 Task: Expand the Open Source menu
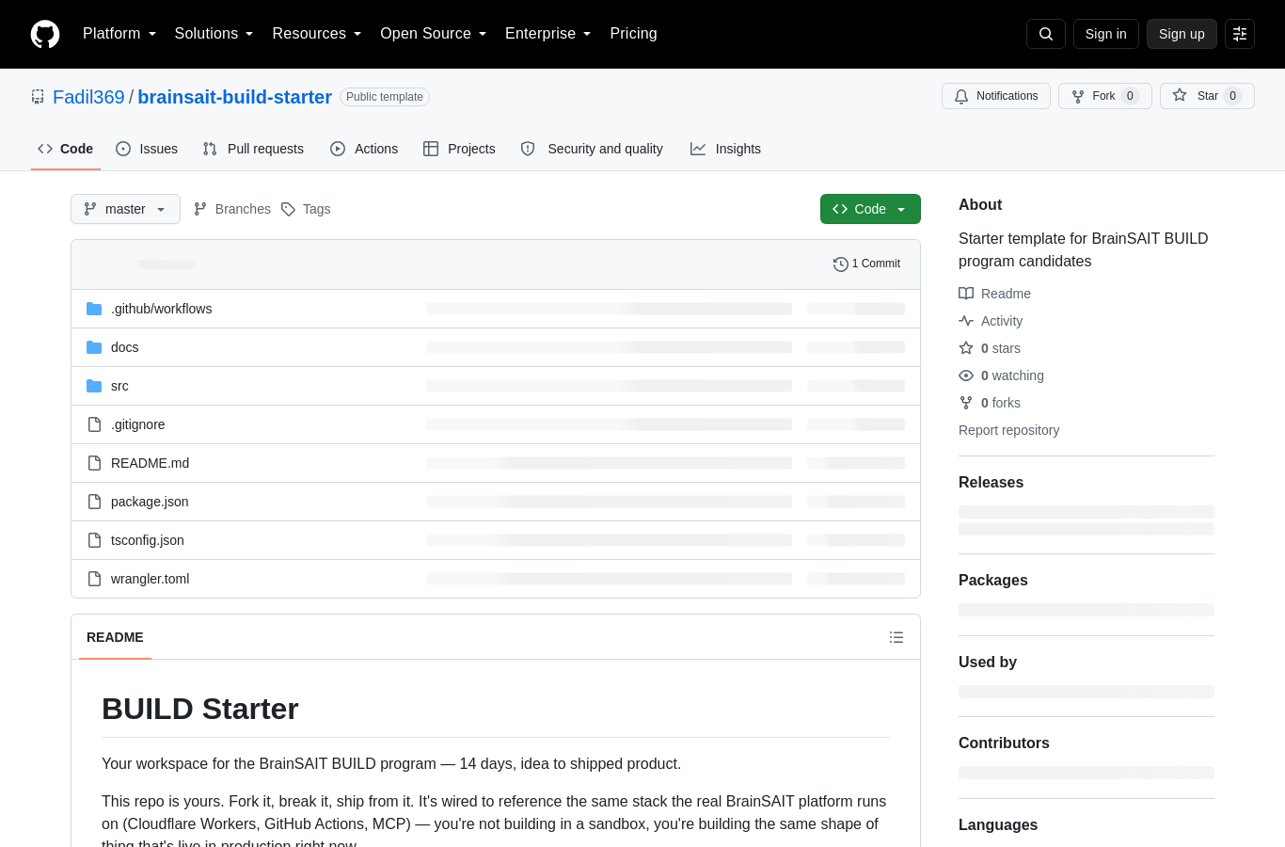click(433, 34)
